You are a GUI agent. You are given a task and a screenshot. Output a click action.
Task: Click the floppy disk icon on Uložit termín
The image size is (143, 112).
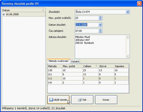click(x=51, y=100)
